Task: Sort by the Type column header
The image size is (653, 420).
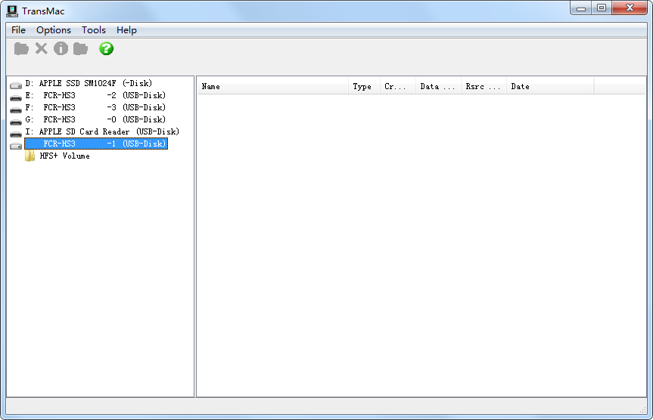Action: [x=364, y=87]
